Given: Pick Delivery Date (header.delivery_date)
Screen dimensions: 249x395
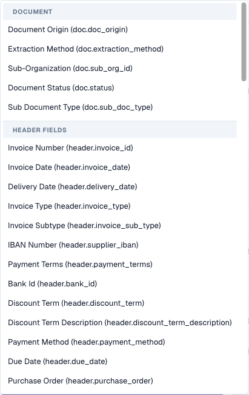Looking at the screenshot, I should [120, 187].
